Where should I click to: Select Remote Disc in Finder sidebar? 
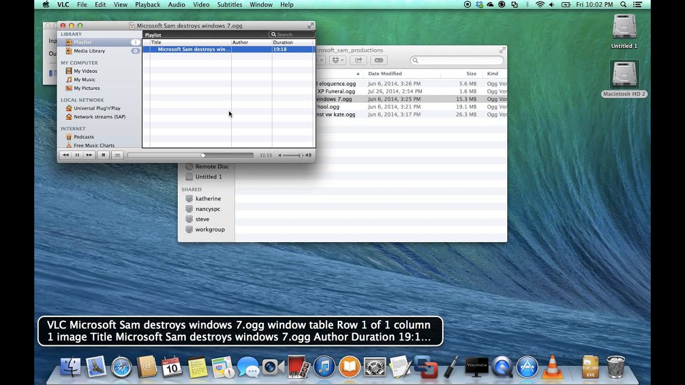coord(207,166)
